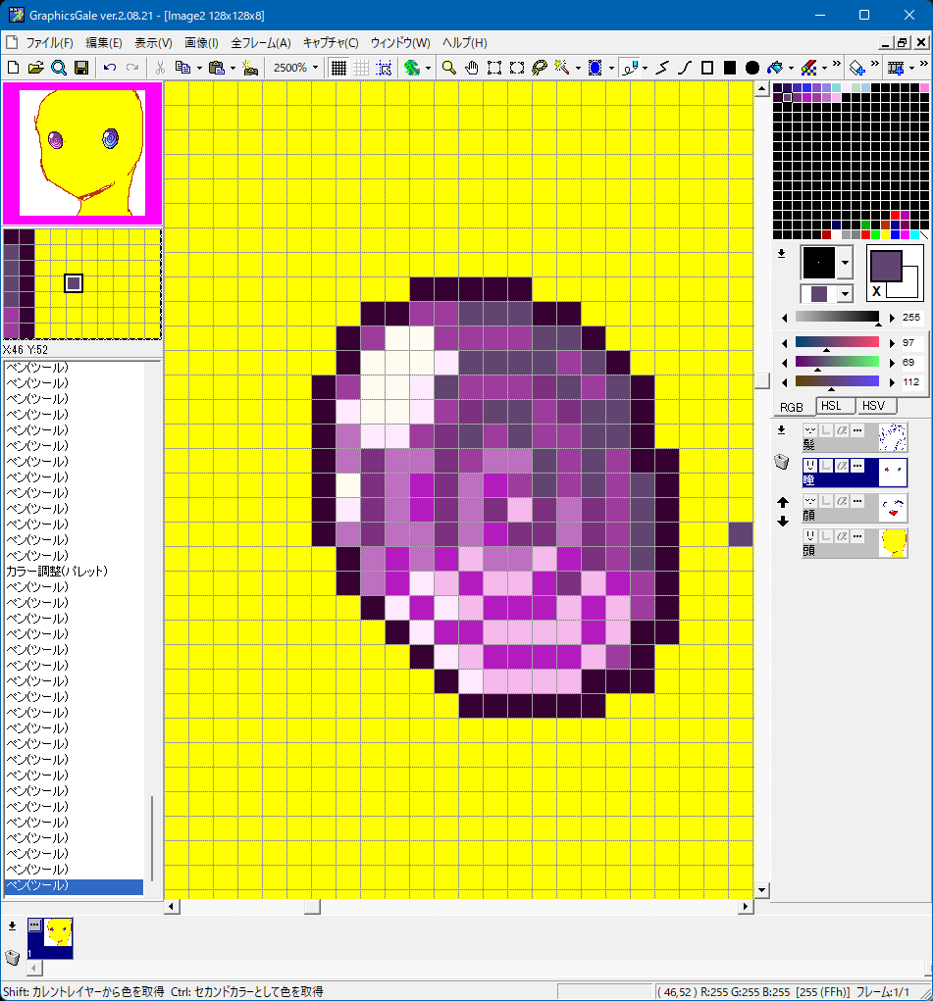Click the red channel slider bar

tap(837, 343)
